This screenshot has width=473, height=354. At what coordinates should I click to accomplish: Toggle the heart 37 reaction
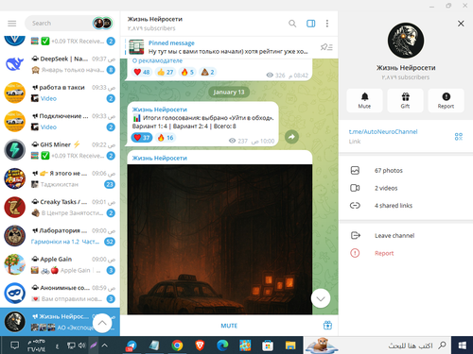point(142,138)
